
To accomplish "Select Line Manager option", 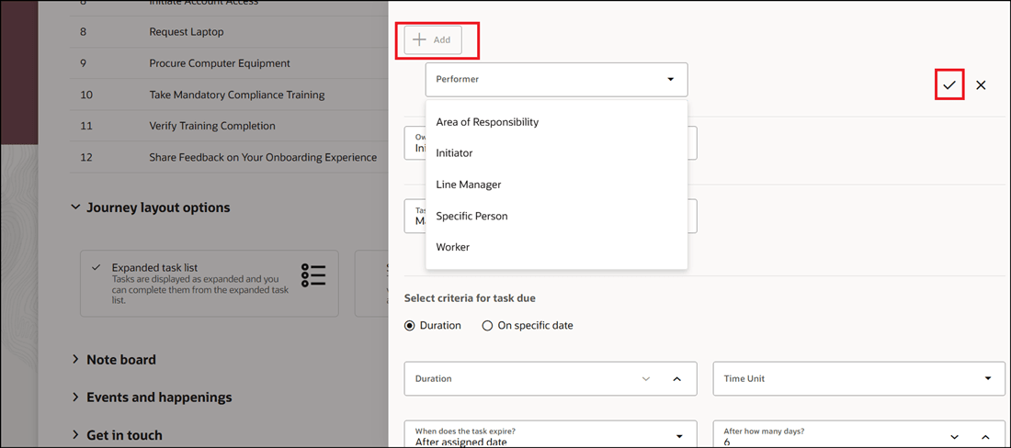I will pos(468,185).
